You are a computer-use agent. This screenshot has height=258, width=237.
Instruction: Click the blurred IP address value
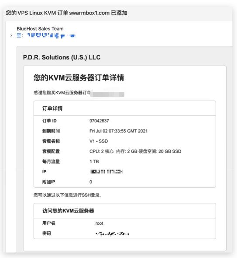tap(107, 171)
